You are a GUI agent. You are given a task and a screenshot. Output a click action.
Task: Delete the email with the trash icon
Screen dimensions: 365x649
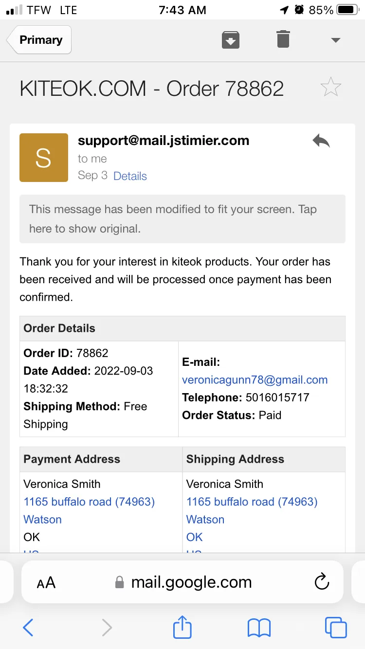(x=283, y=39)
